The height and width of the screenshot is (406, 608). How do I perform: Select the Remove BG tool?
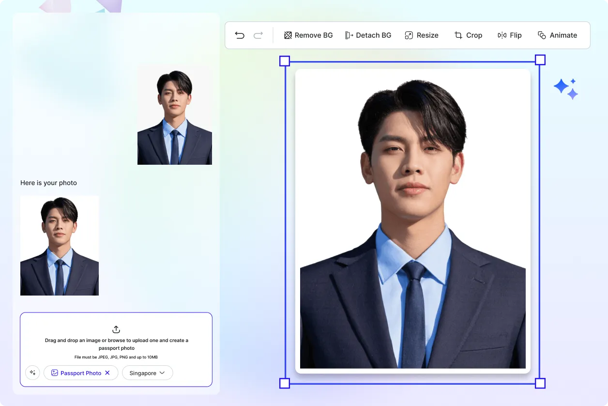coord(308,35)
